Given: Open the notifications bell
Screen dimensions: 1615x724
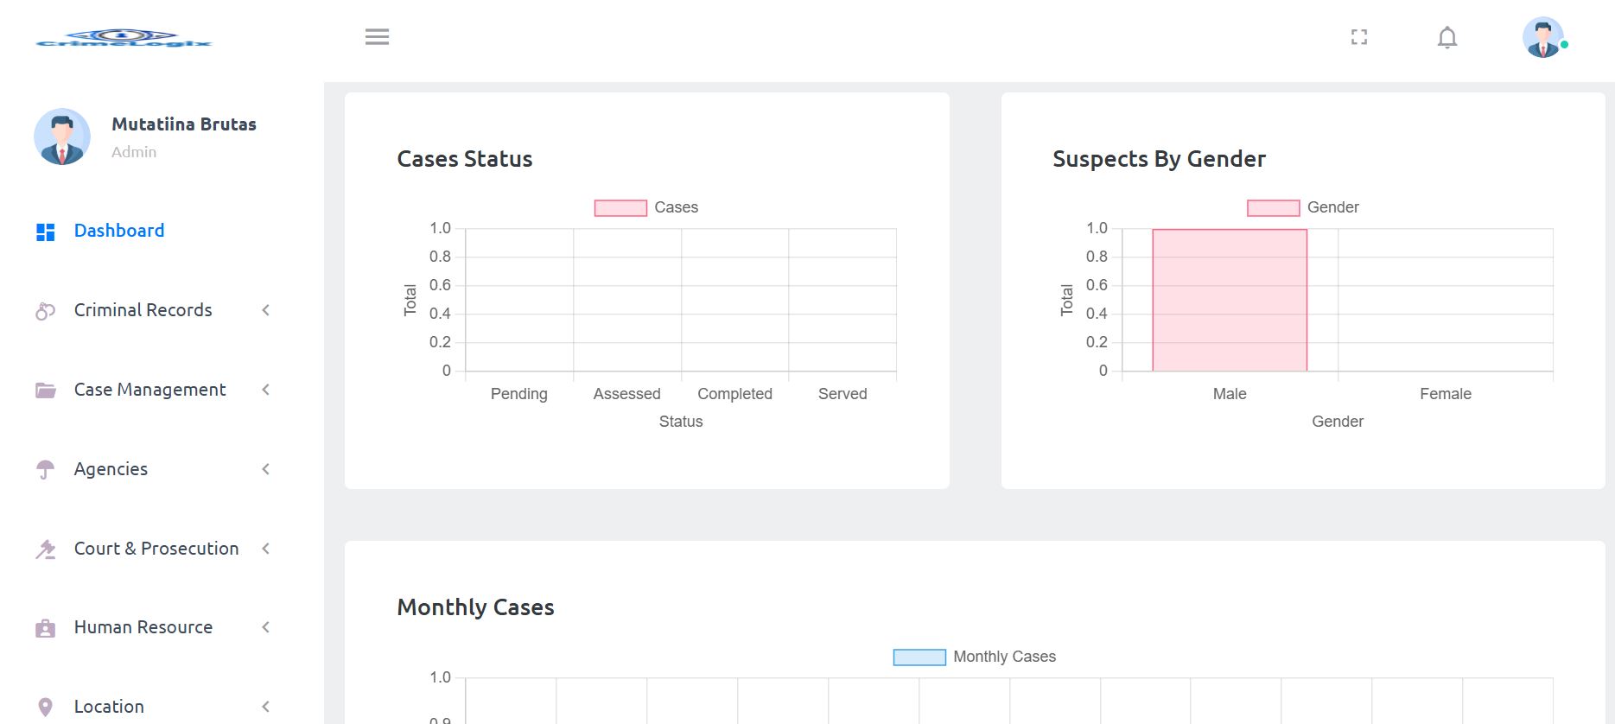Looking at the screenshot, I should tap(1447, 37).
